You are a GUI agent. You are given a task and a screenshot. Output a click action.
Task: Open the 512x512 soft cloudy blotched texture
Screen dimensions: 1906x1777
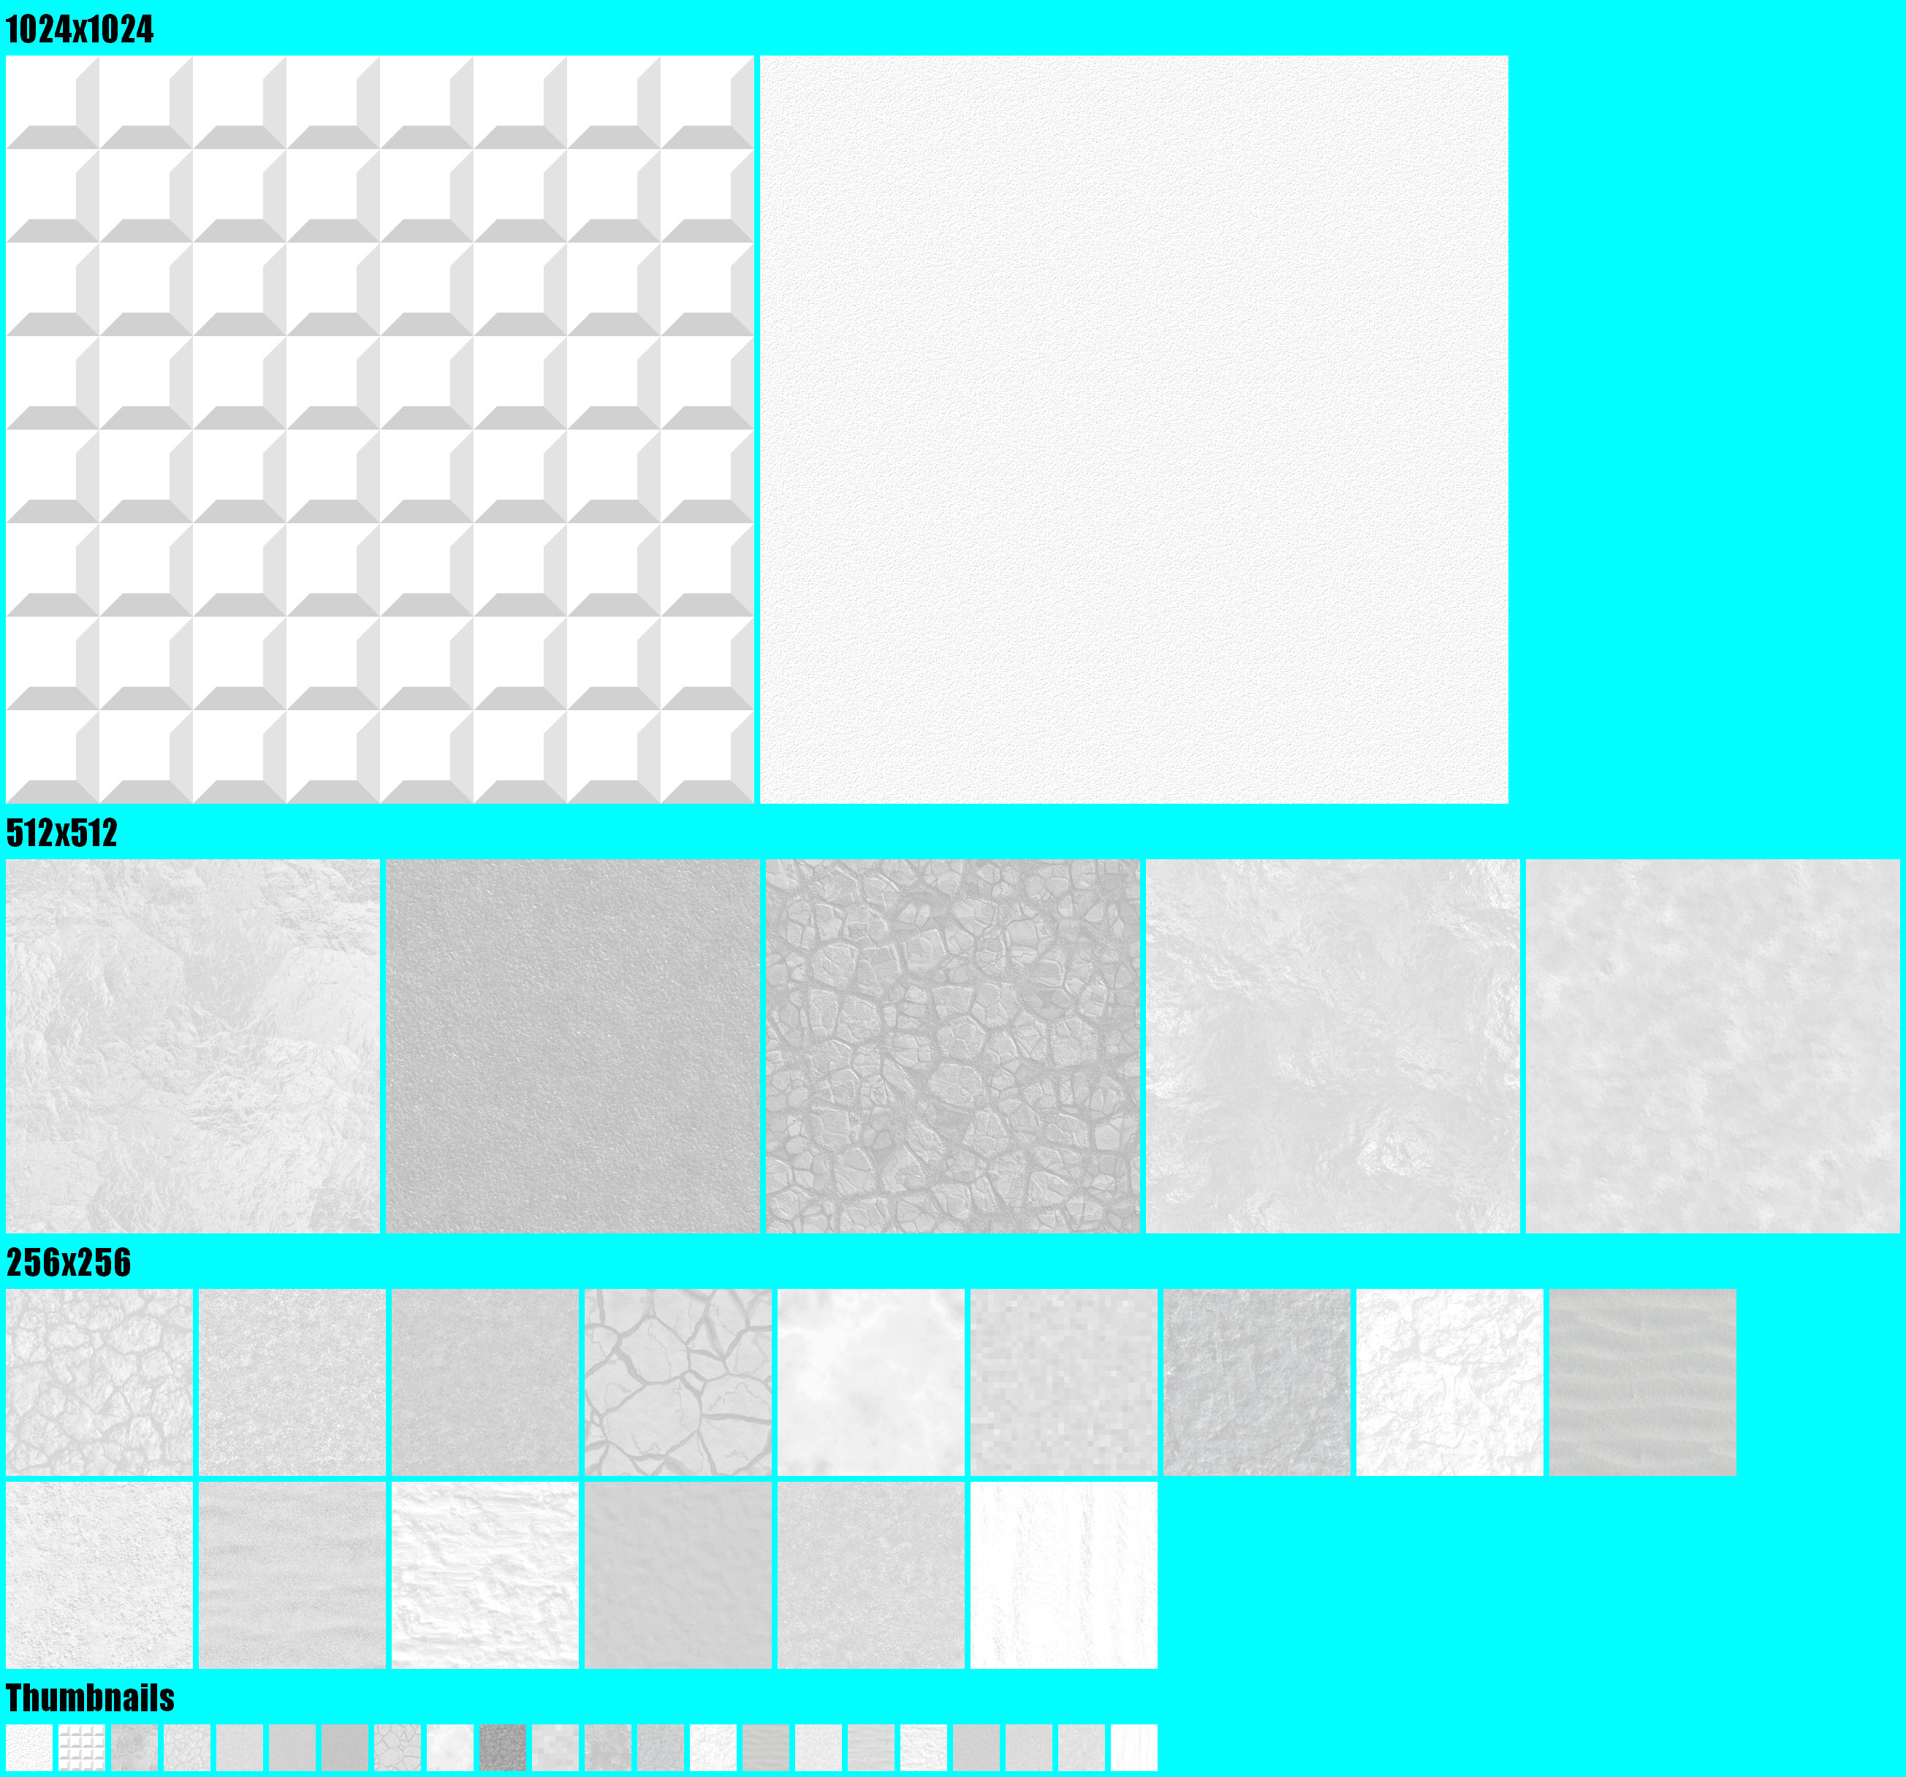click(1712, 1046)
